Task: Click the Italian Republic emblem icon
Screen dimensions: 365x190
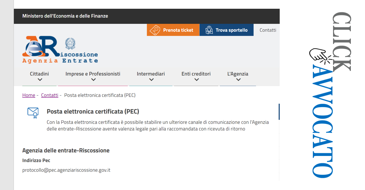Action: (x=71, y=44)
